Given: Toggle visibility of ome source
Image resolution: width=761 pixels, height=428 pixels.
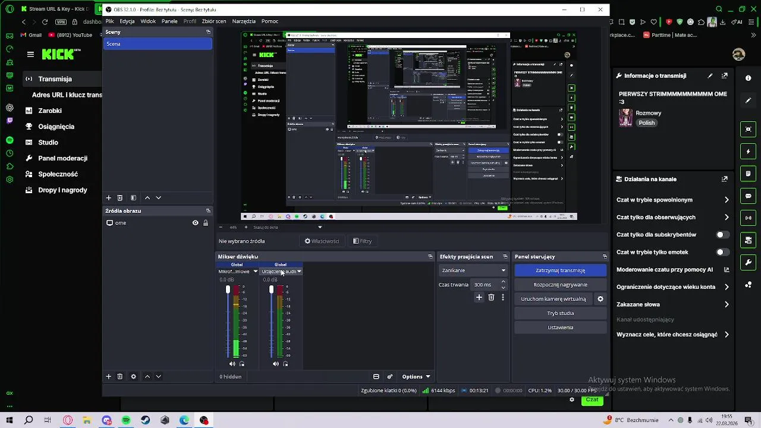Looking at the screenshot, I should click(x=195, y=223).
